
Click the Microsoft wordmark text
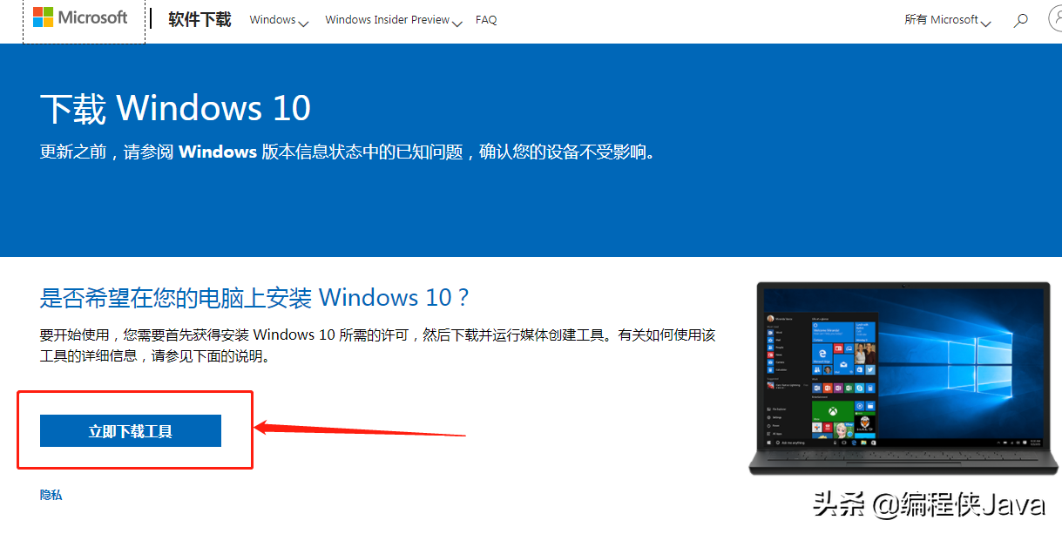(92, 17)
